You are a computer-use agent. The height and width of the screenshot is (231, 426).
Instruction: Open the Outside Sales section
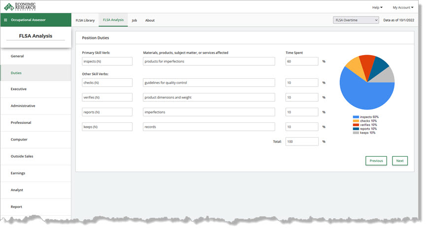tap(36, 156)
